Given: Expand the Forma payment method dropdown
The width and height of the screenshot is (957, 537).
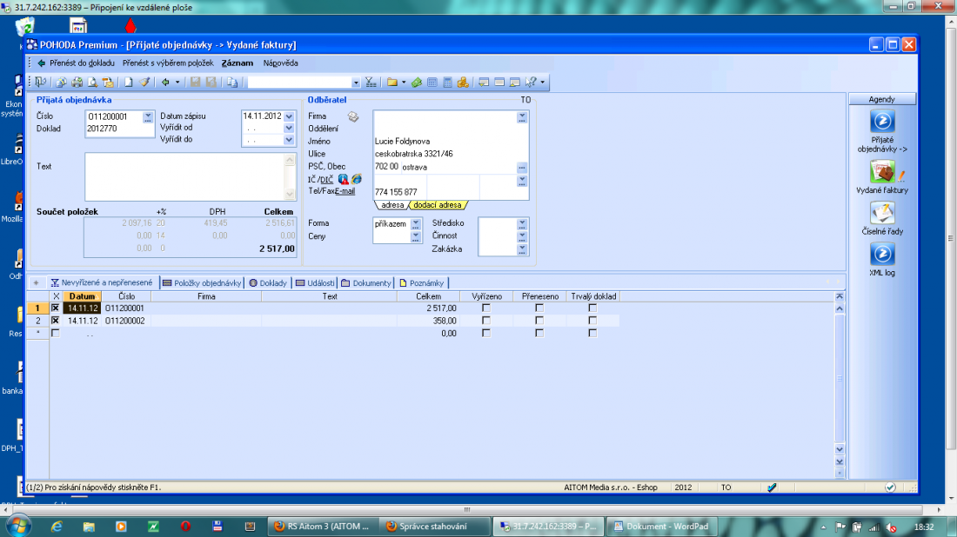Looking at the screenshot, I should click(x=415, y=223).
